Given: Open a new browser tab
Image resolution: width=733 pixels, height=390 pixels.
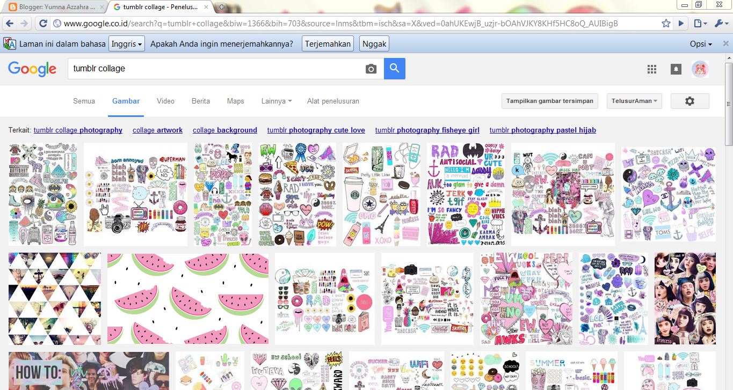Looking at the screenshot, I should click(222, 7).
